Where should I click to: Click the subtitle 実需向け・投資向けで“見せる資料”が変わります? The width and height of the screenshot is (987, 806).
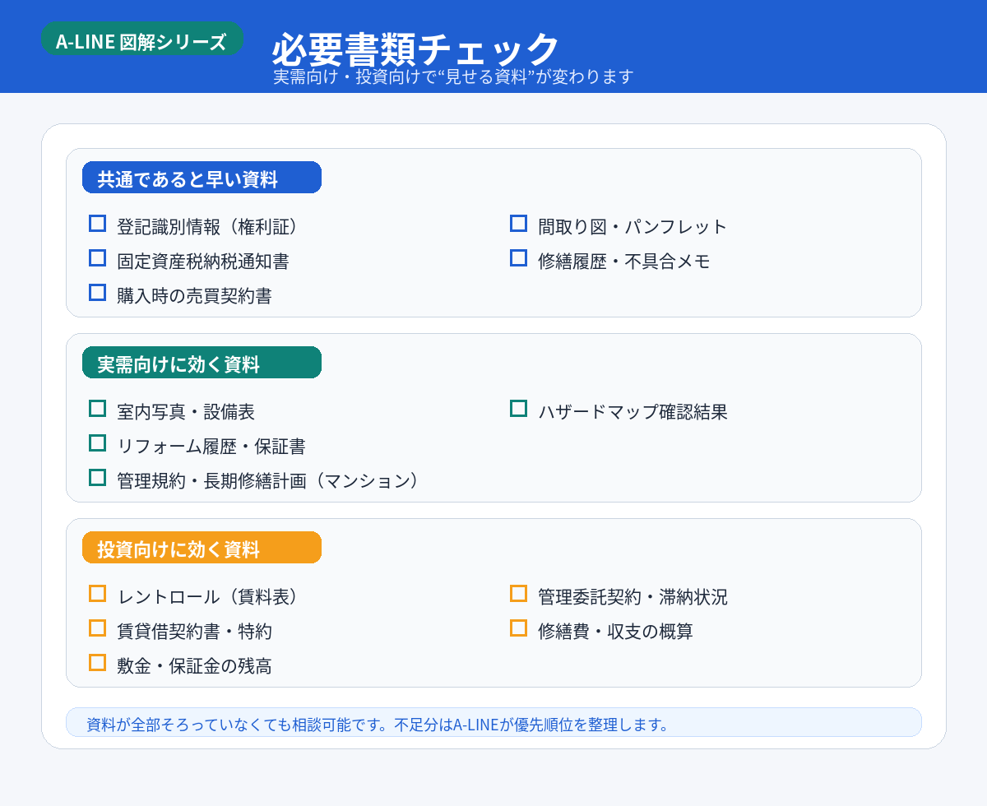click(x=453, y=76)
